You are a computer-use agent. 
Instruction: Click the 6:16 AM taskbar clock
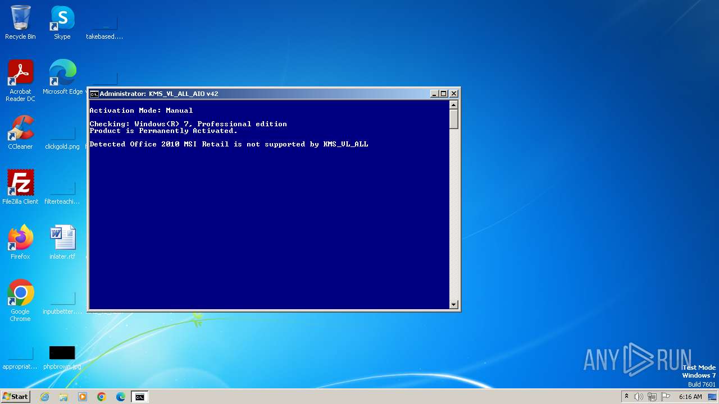[x=690, y=397]
